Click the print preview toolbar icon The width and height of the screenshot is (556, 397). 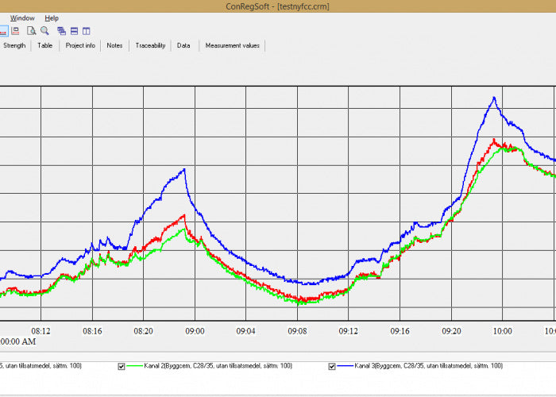[31, 31]
